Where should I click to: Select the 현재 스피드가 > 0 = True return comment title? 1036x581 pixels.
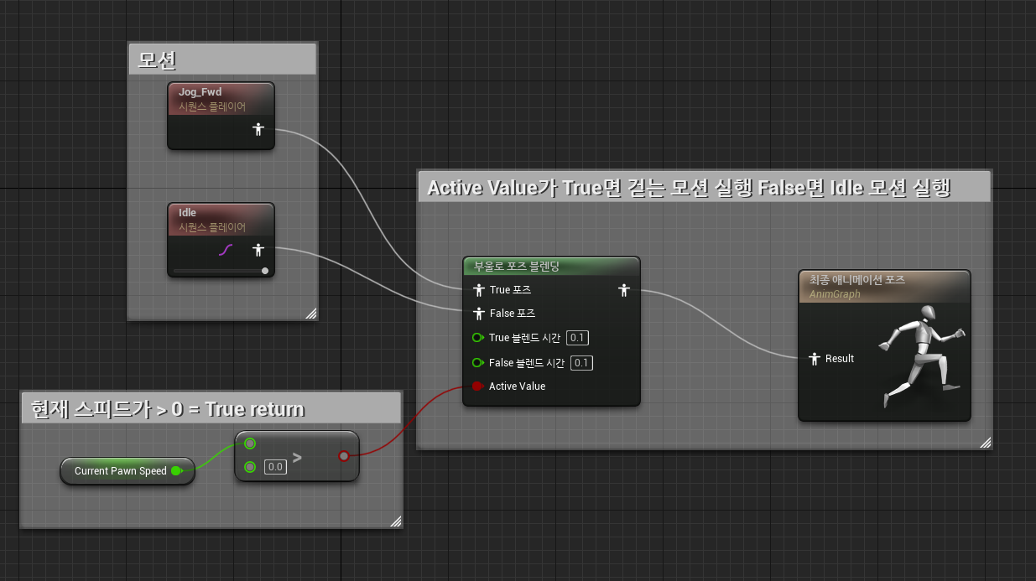211,408
